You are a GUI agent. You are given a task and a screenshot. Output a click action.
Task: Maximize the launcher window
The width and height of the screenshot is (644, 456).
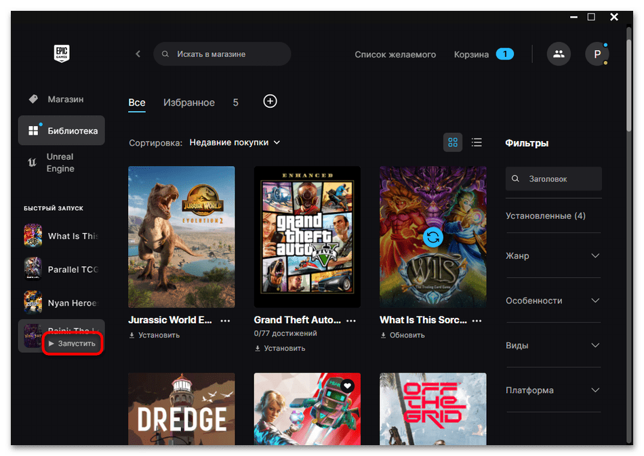591,17
